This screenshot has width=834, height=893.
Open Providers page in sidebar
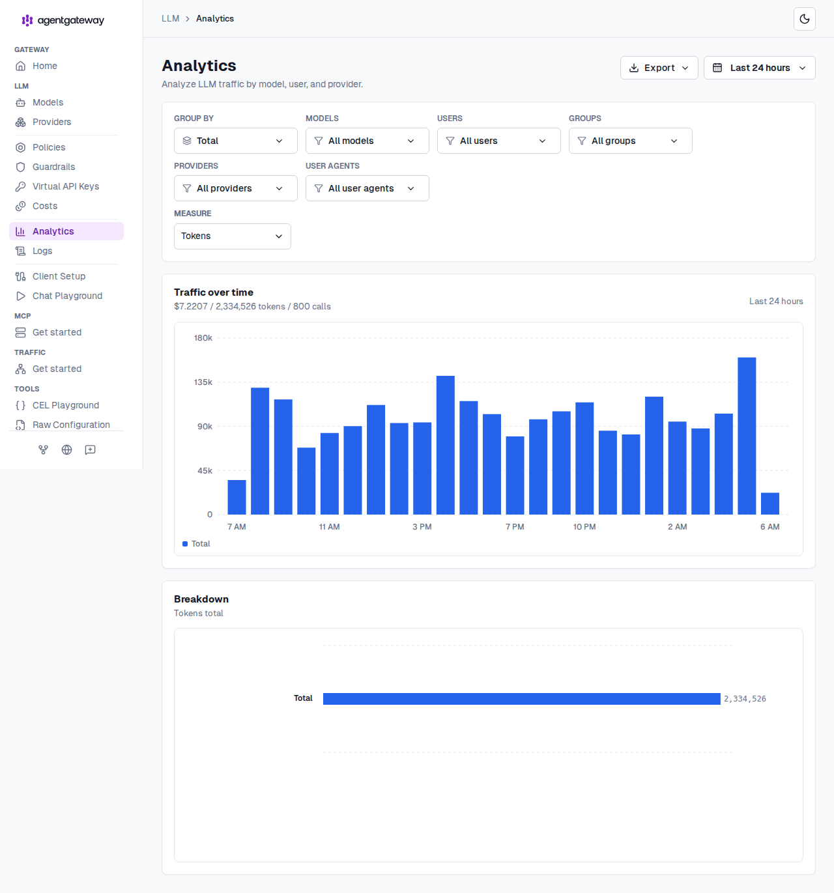pyautogui.click(x=66, y=122)
